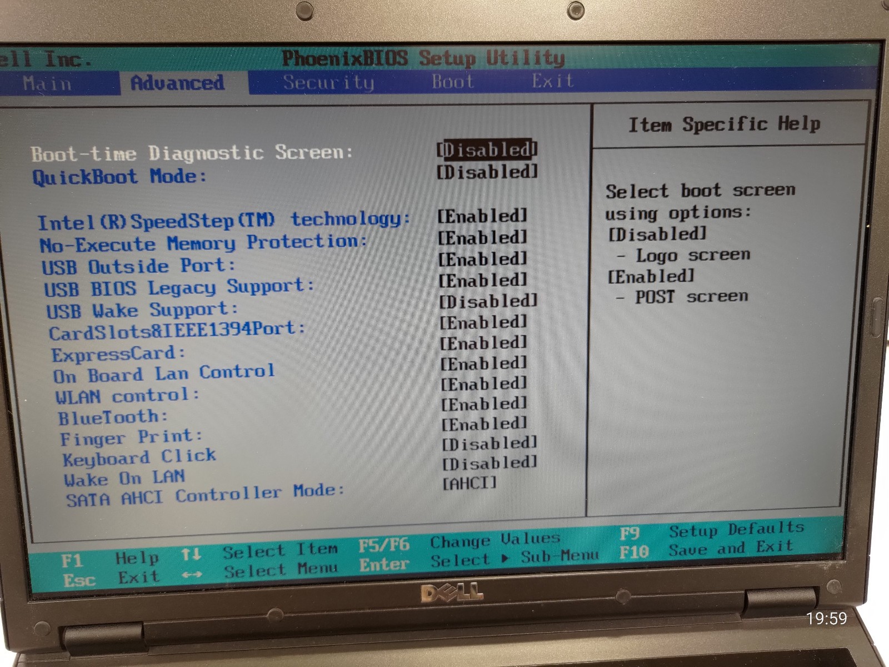This screenshot has height=667, width=889.
Task: Toggle USB Outside Port Enabled value
Action: [x=483, y=258]
